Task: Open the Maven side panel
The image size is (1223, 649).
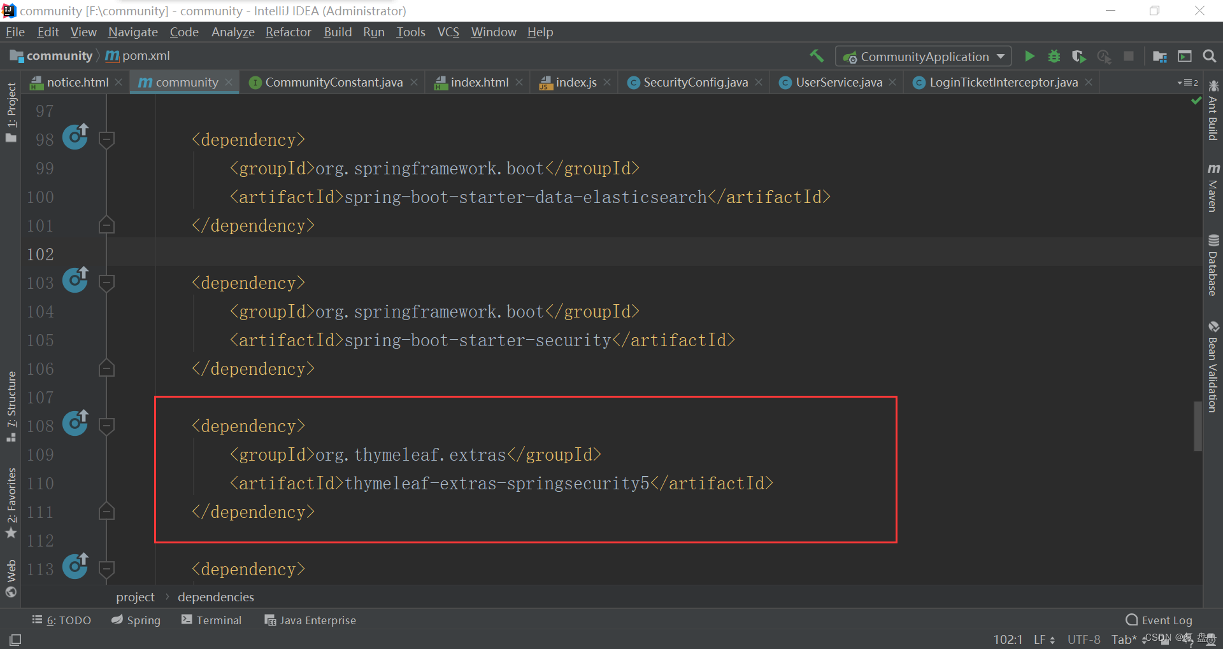Action: 1213,187
